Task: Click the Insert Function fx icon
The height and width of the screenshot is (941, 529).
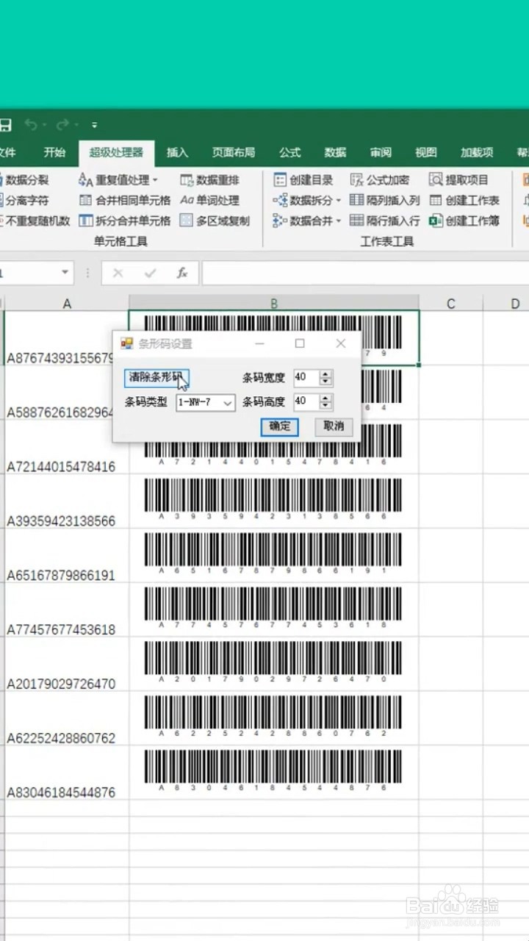Action: pyautogui.click(x=182, y=273)
